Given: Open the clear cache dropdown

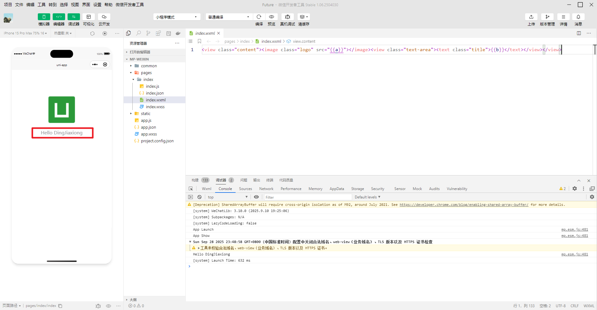Looking at the screenshot, I should pos(304,17).
